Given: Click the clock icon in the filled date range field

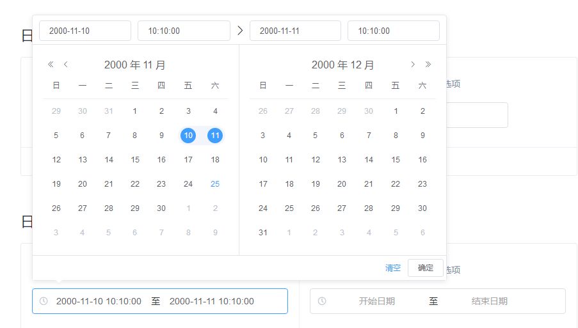Looking at the screenshot, I should pyautogui.click(x=44, y=301).
